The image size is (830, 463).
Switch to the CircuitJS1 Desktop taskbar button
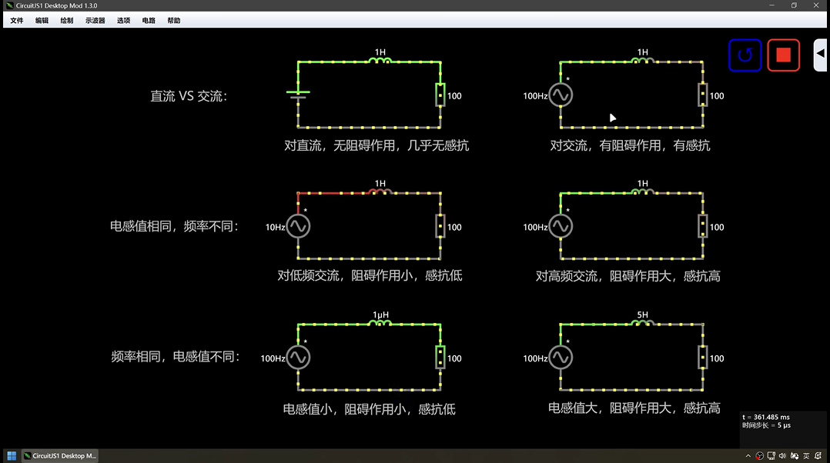point(60,455)
